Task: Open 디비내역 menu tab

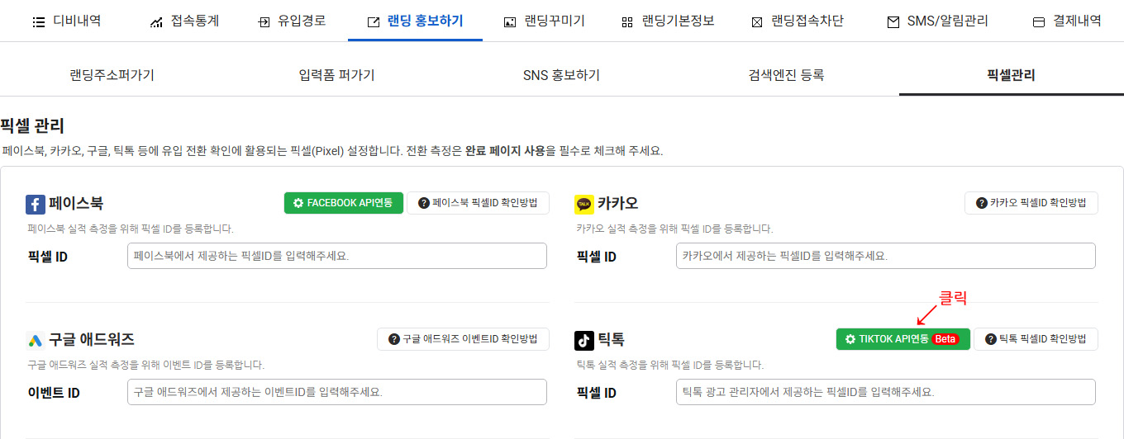Action: tap(67, 21)
